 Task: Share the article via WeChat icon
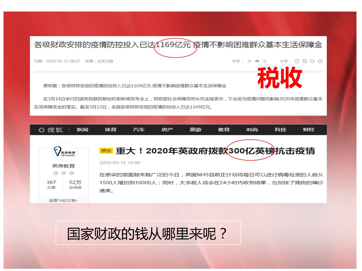297,61
